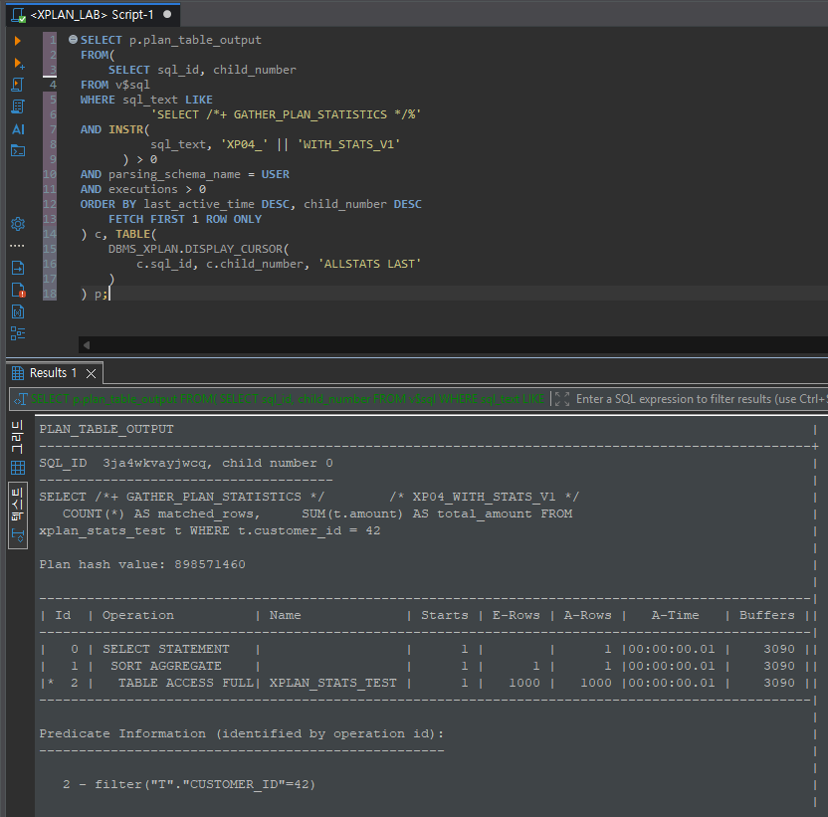
Task: Click the v$sql table name in editor
Action: pyautogui.click(x=132, y=85)
